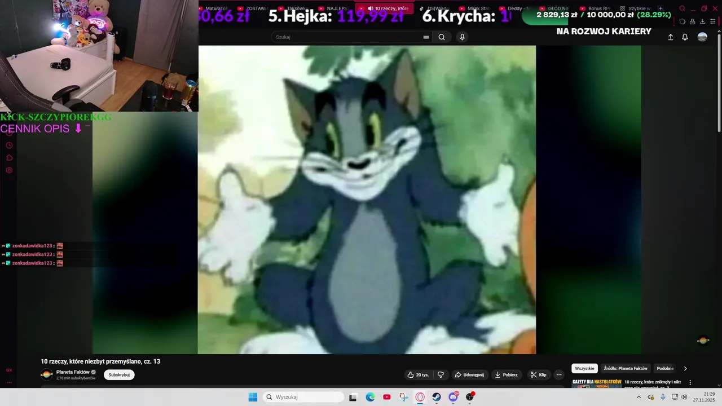Click the keyboard icon in search box
This screenshot has height=406, width=722.
coord(426,37)
